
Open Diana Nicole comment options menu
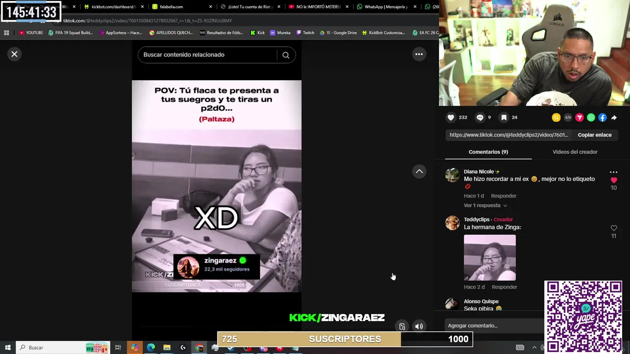(613, 172)
